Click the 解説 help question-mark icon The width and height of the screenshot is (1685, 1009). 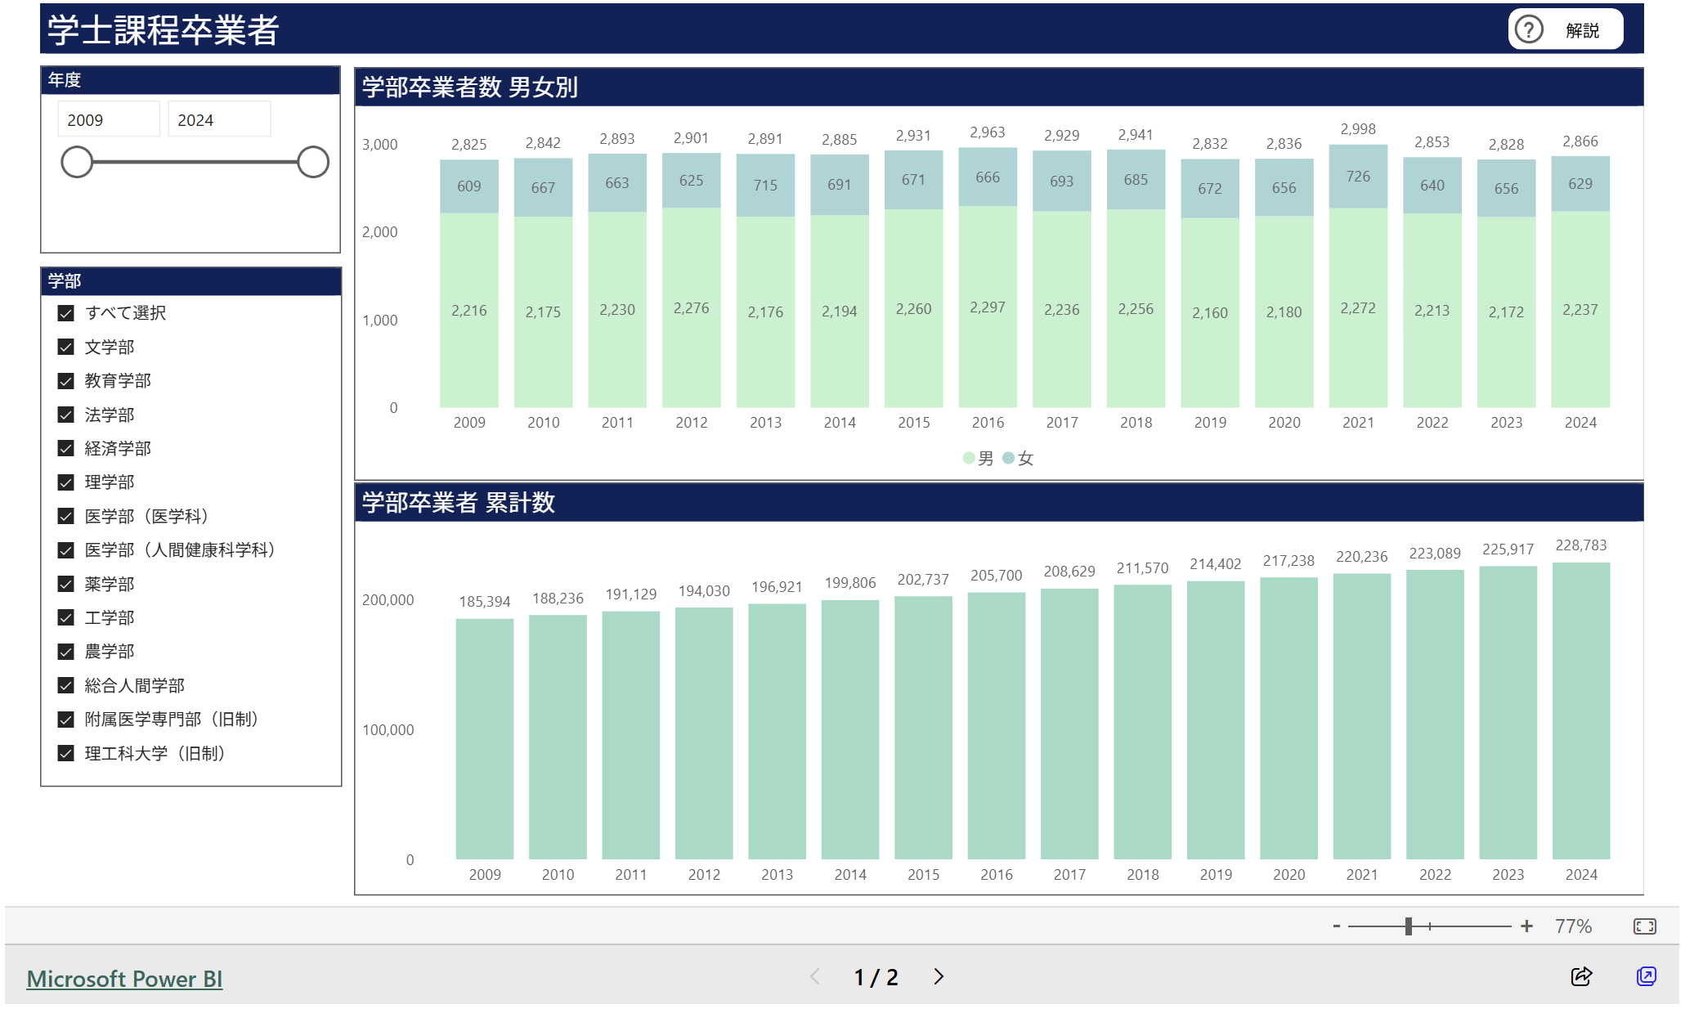(x=1527, y=29)
